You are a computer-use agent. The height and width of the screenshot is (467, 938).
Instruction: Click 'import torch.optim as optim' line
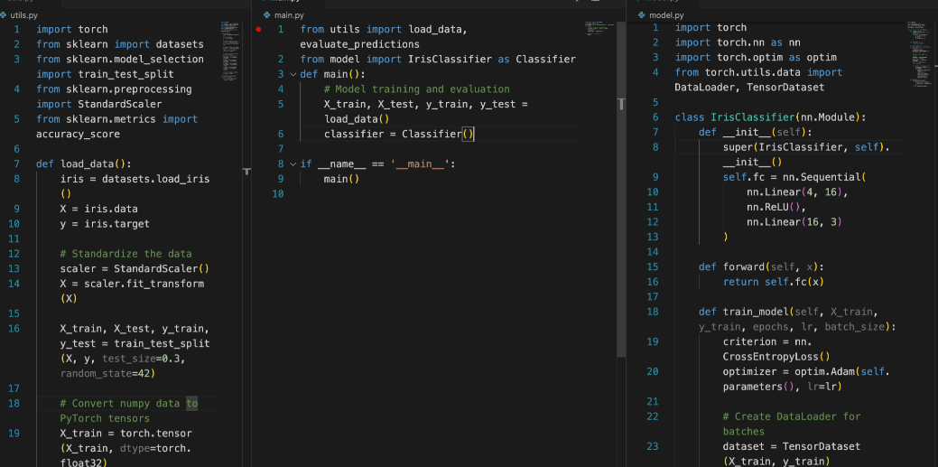[x=757, y=58]
